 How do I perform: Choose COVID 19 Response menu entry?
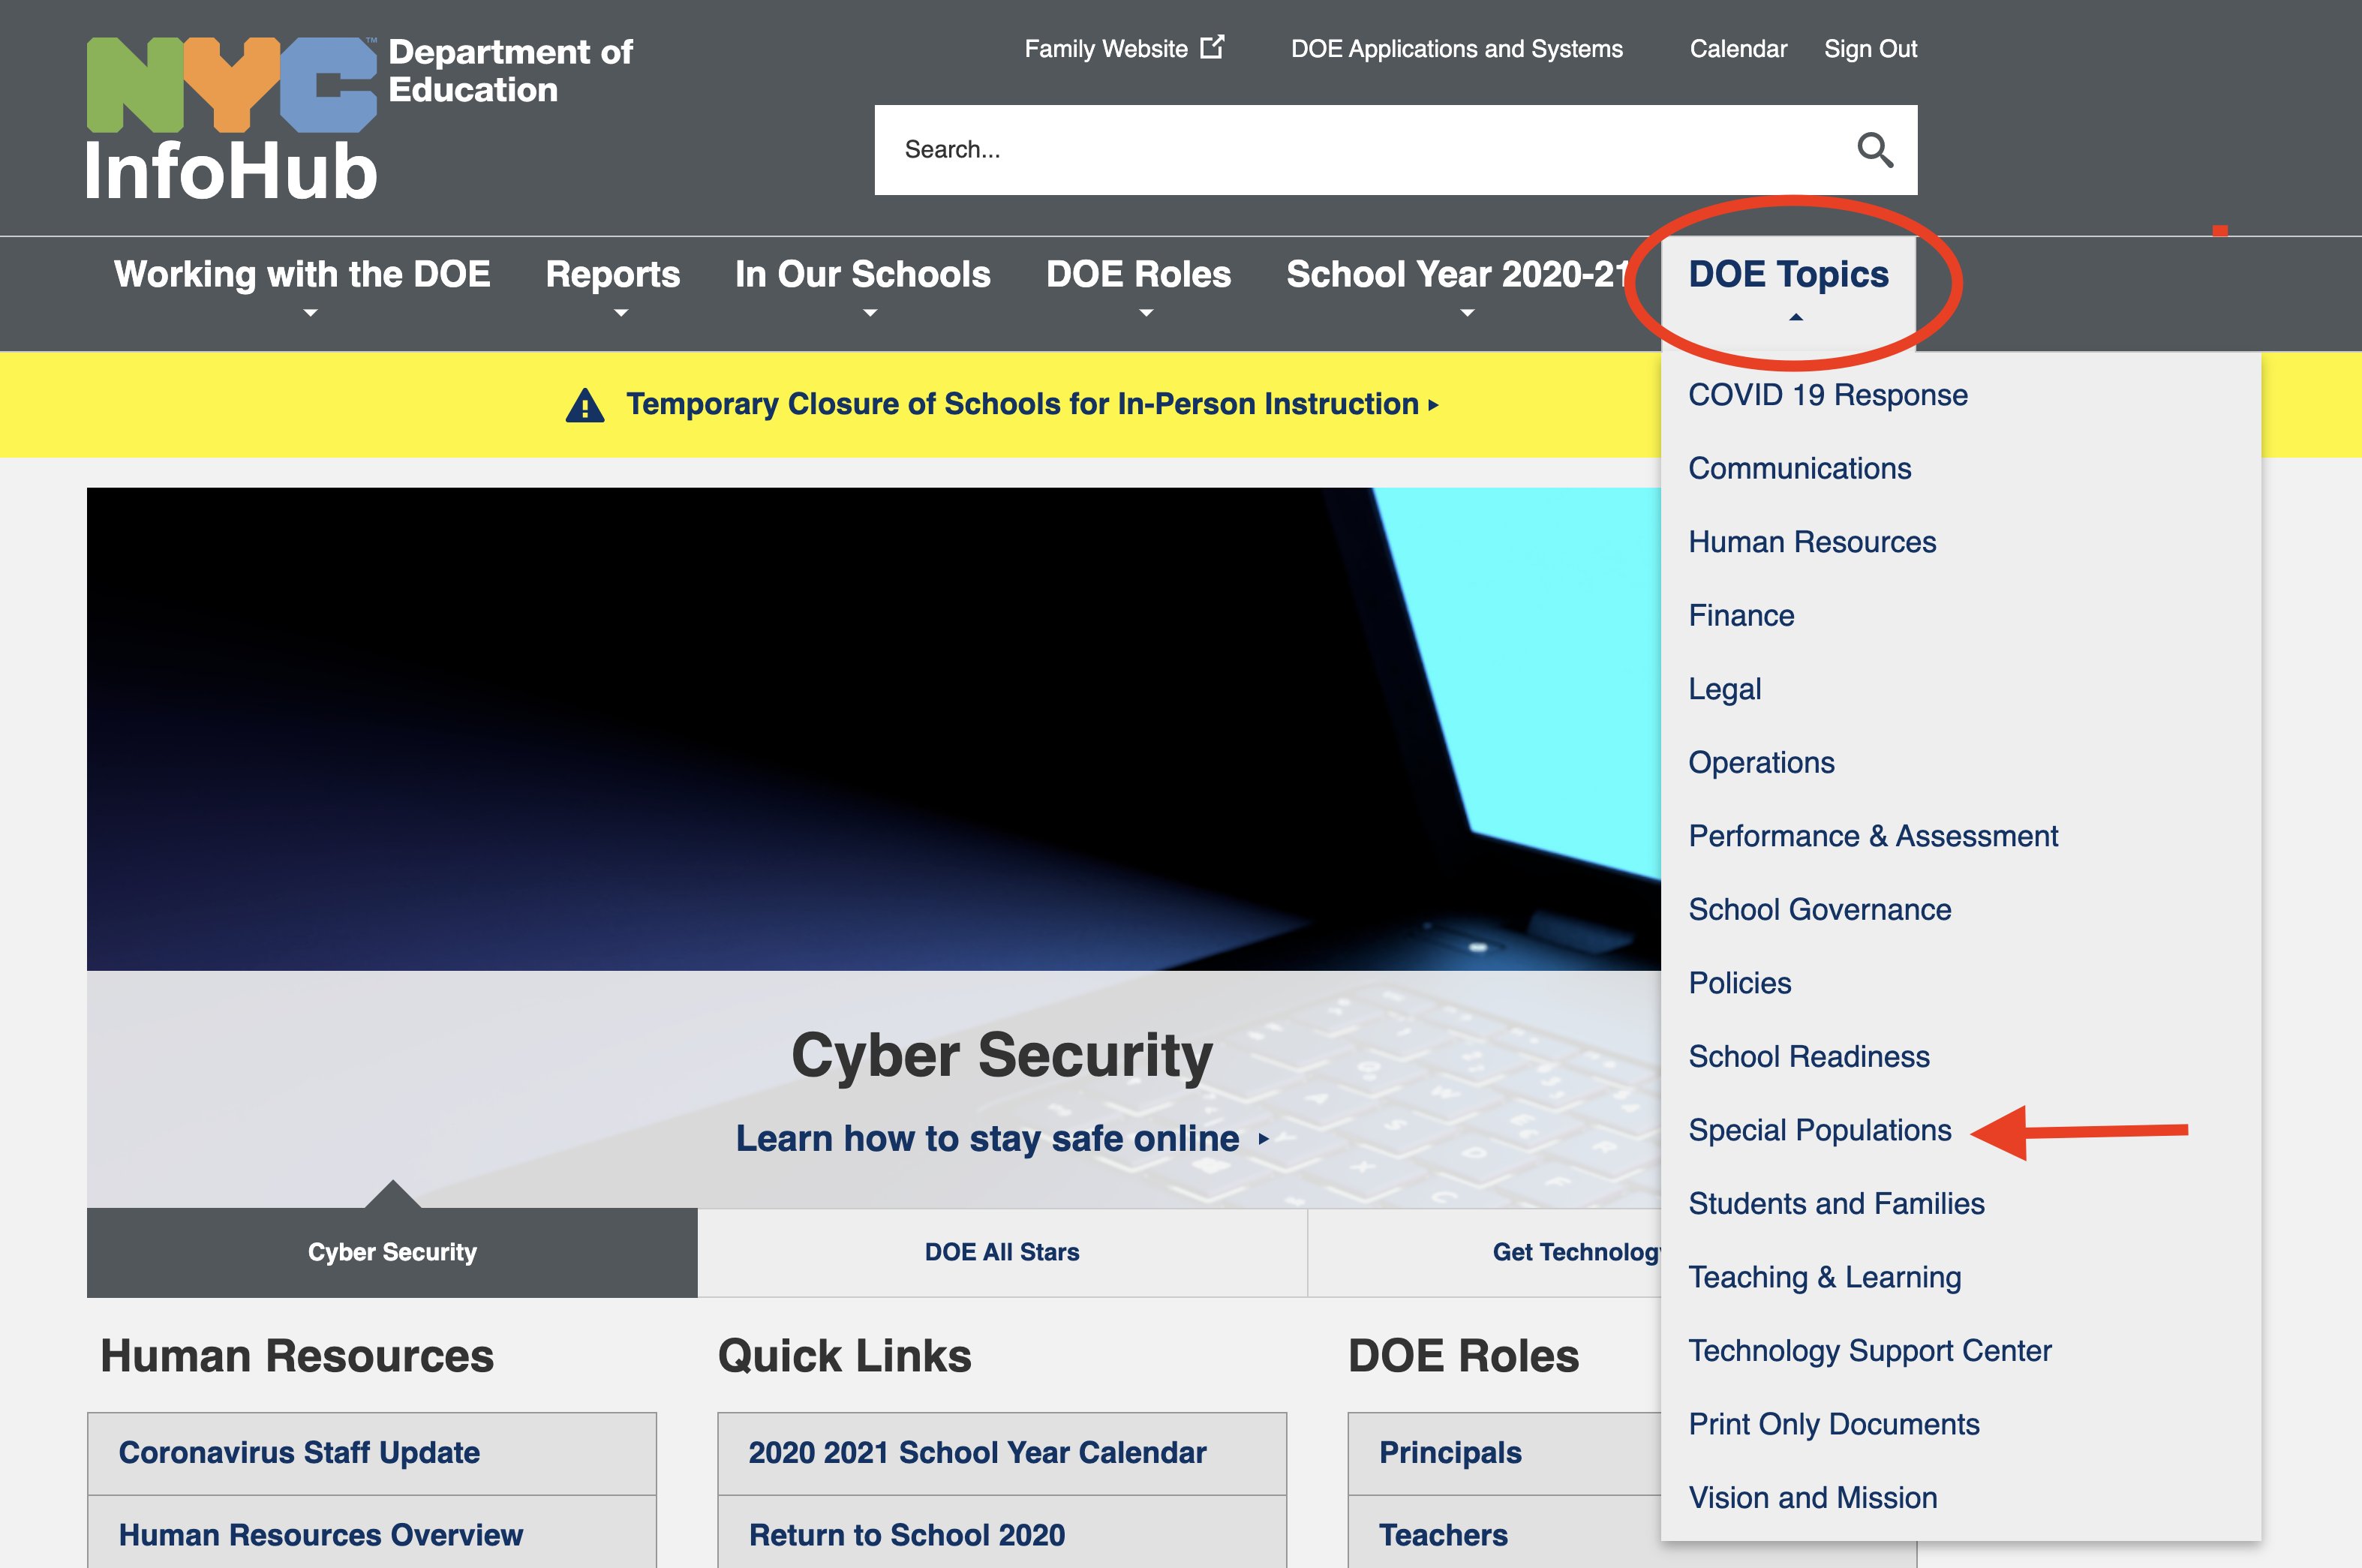pyautogui.click(x=1827, y=395)
